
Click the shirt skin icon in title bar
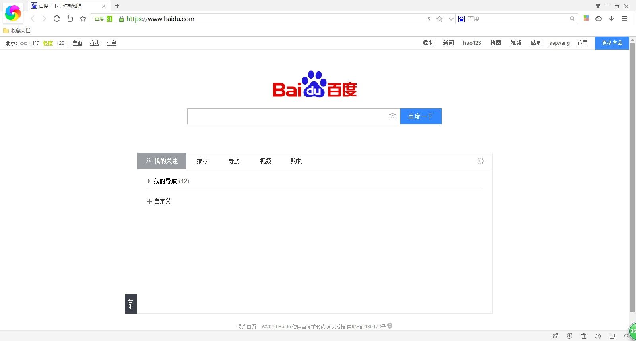point(598,6)
